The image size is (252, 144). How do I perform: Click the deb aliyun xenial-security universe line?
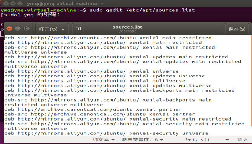(x=106, y=133)
